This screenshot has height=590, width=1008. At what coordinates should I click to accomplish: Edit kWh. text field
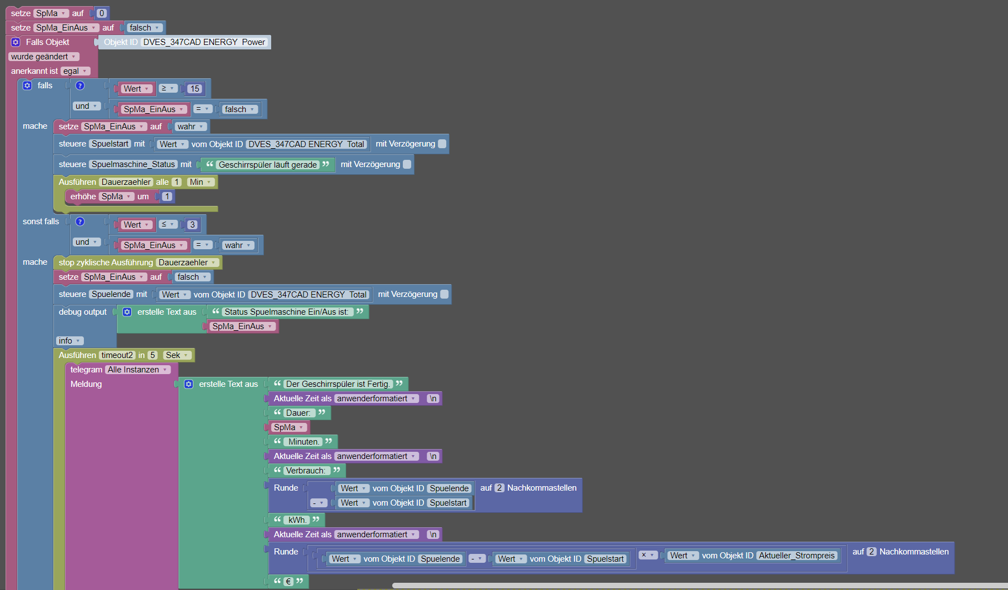coord(297,520)
